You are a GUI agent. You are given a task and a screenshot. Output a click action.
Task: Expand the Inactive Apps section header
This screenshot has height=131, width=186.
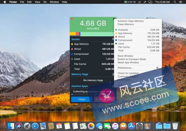click(x=80, y=86)
